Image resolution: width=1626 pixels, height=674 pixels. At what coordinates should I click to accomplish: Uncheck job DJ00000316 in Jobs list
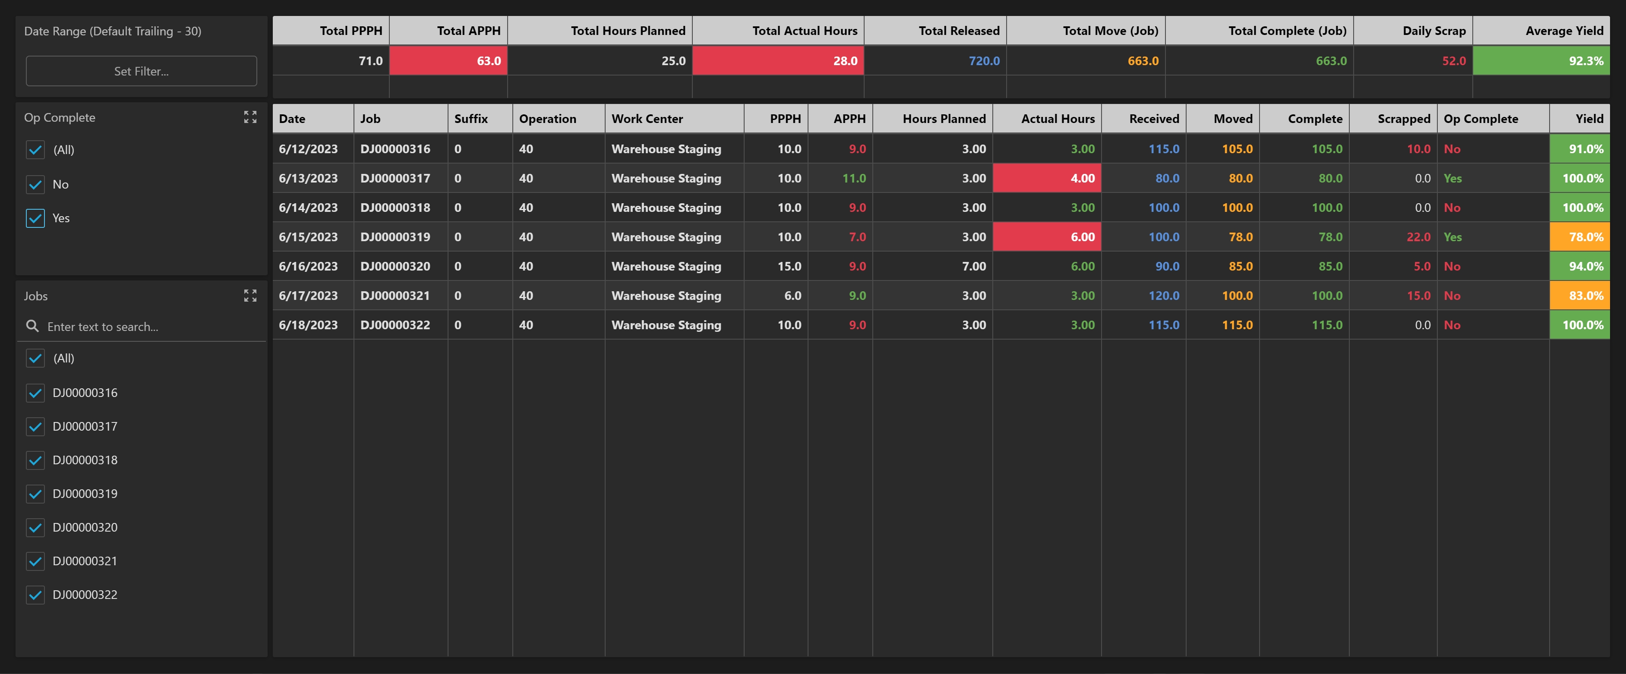coord(35,393)
